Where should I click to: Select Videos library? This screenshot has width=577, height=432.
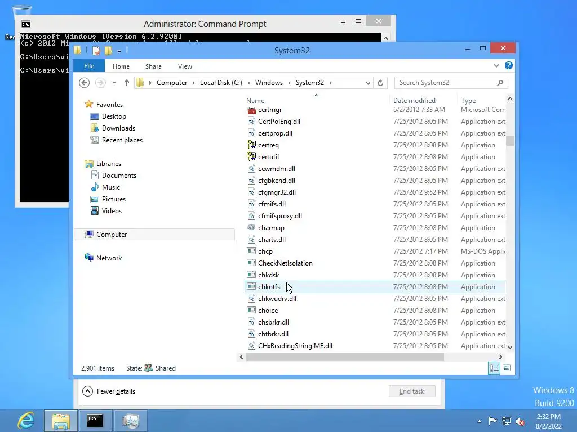(x=106, y=210)
